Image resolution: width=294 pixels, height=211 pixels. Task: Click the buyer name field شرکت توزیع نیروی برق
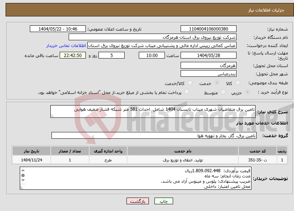(x=153, y=37)
